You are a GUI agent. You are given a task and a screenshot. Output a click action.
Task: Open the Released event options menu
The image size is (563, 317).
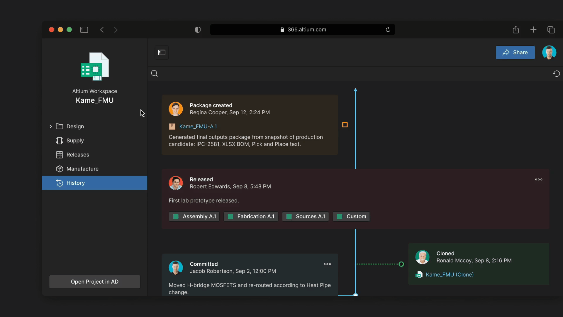[539, 179]
